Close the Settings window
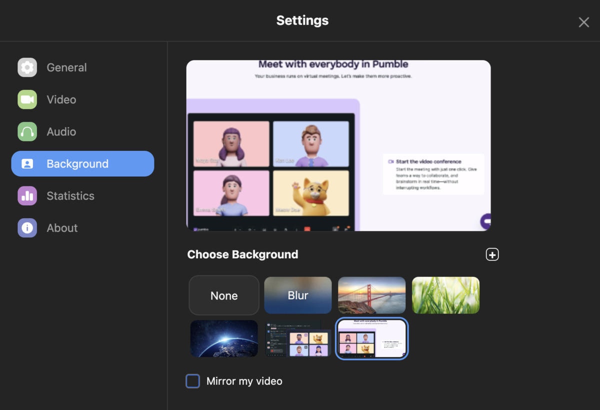The width and height of the screenshot is (600, 410). [583, 22]
